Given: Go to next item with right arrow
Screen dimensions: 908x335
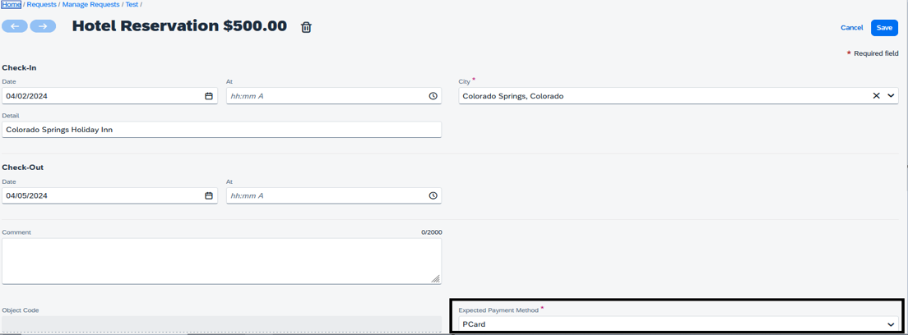Looking at the screenshot, I should [43, 26].
